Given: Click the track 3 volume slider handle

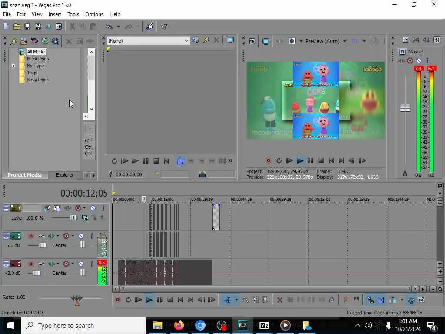Looking at the screenshot, I should tap(37, 273).
